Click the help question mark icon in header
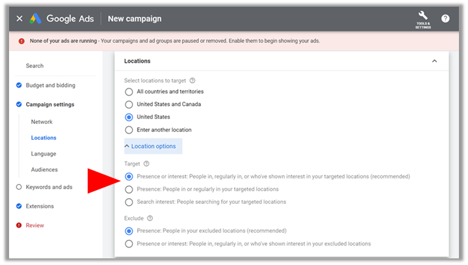The image size is (468, 265). [445, 19]
